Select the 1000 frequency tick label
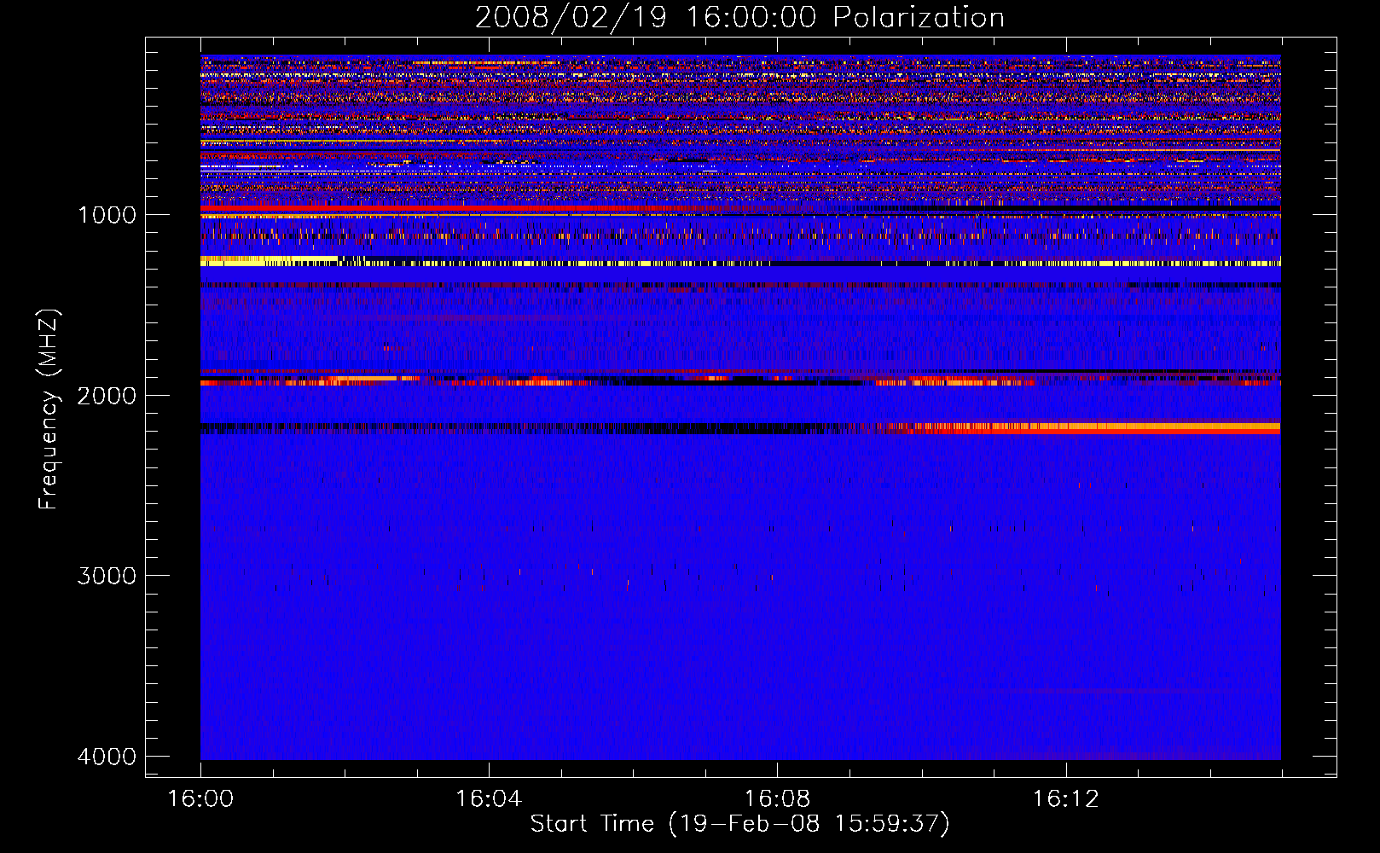1380x853 pixels. [107, 215]
